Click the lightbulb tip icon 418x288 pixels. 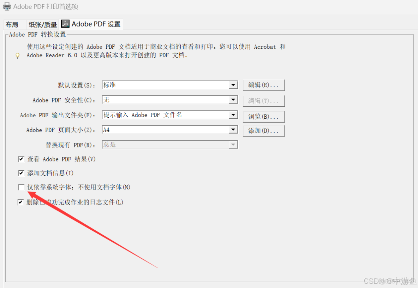click(x=18, y=55)
